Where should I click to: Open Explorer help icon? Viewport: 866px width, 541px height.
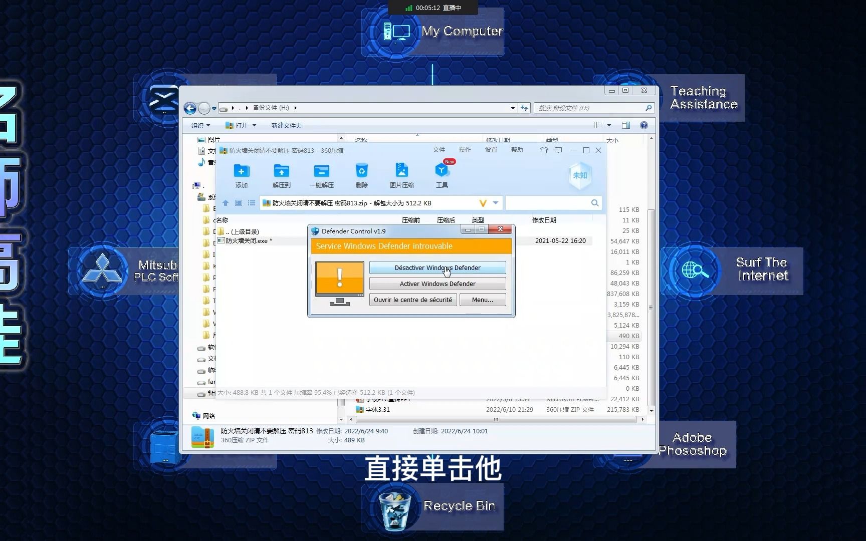(644, 125)
